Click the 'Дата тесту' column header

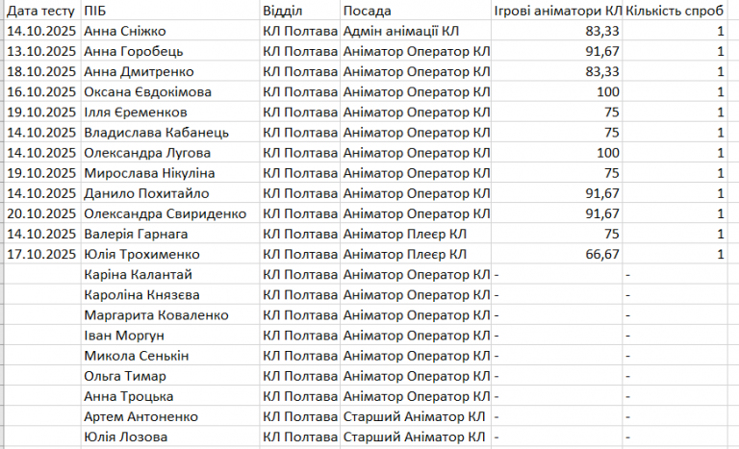click(x=40, y=11)
